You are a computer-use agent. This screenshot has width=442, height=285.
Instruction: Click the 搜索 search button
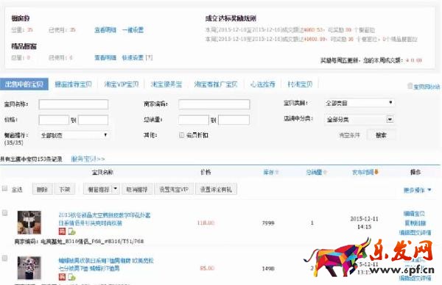(x=381, y=135)
